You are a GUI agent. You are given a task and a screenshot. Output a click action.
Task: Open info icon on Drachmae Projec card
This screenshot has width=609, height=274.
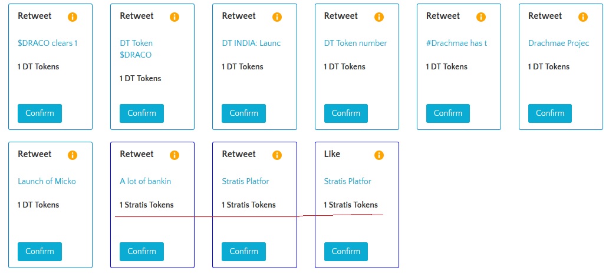(584, 17)
